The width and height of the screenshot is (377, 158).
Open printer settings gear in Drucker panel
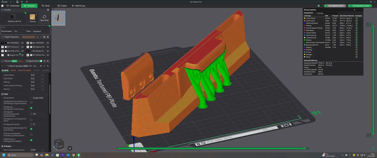tap(48, 10)
